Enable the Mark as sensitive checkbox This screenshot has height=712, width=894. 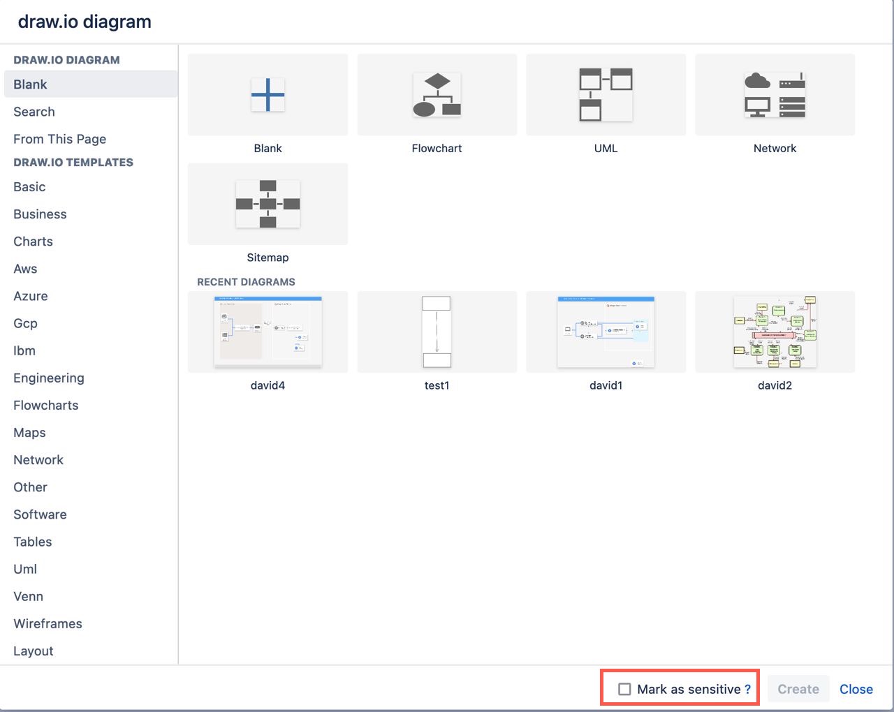click(624, 689)
